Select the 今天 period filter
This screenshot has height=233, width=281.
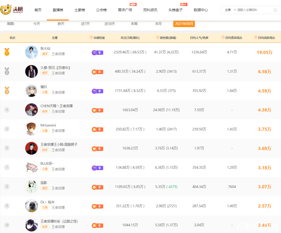point(37,24)
